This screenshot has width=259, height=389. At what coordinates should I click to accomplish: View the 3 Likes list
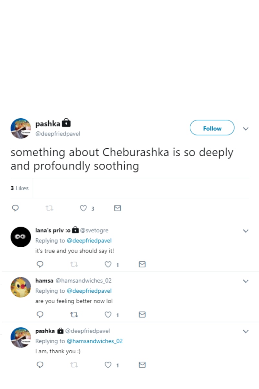[19, 188]
